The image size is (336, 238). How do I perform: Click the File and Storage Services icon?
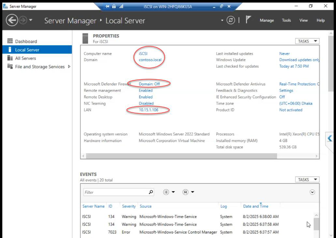(x=10, y=66)
